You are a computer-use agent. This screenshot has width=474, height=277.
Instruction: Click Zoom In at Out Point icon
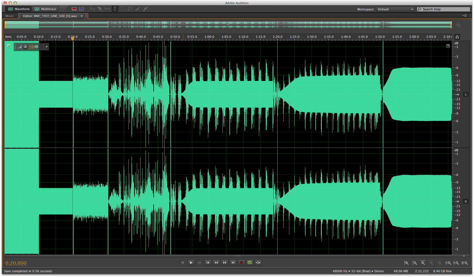pyautogui.click(x=456, y=263)
